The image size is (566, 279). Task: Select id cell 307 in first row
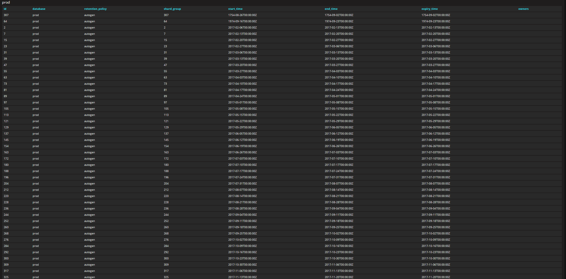click(6, 15)
